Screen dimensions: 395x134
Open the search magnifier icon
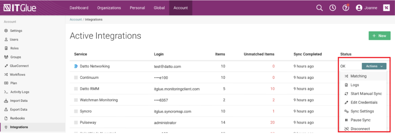tap(319, 8)
